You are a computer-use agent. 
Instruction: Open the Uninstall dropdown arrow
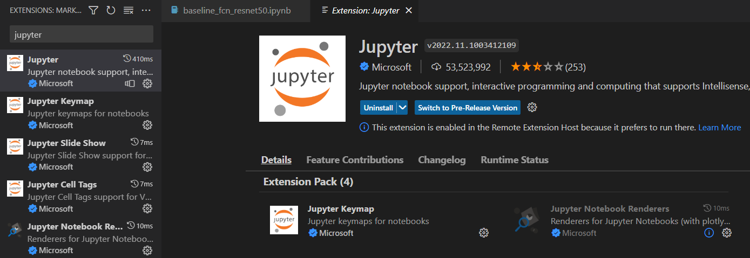[402, 108]
